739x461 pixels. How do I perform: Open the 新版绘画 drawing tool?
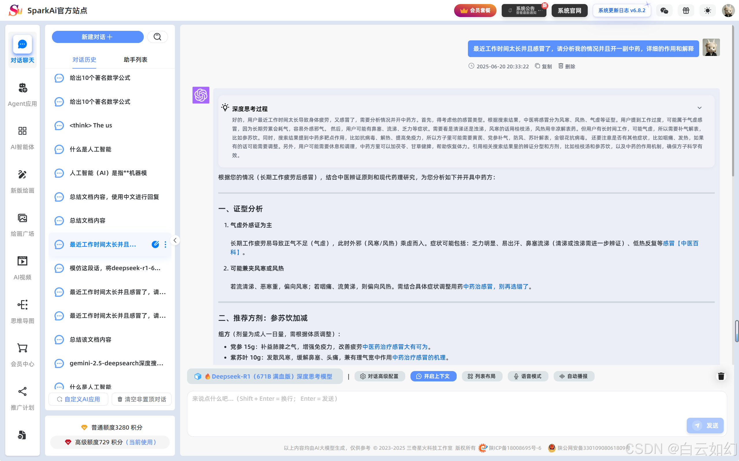point(22,175)
